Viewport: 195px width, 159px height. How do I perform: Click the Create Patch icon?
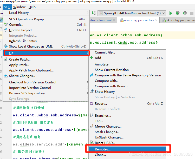6,59
